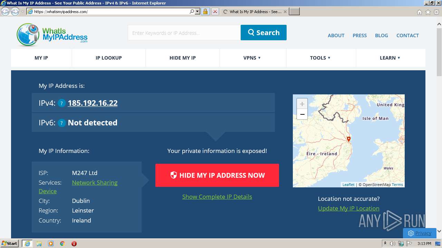Image resolution: width=442 pixels, height=248 pixels.
Task: Open the HIDE MY IP navigation tab
Action: [183, 58]
